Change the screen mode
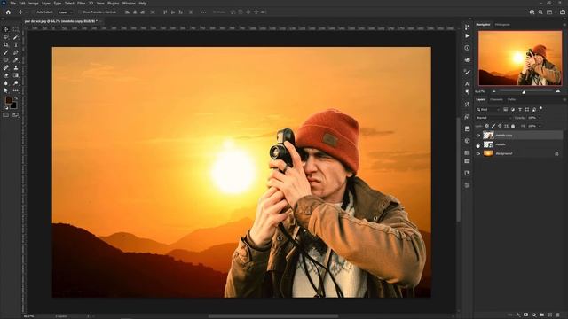Screen dimensions: 568x319 (x=16, y=115)
